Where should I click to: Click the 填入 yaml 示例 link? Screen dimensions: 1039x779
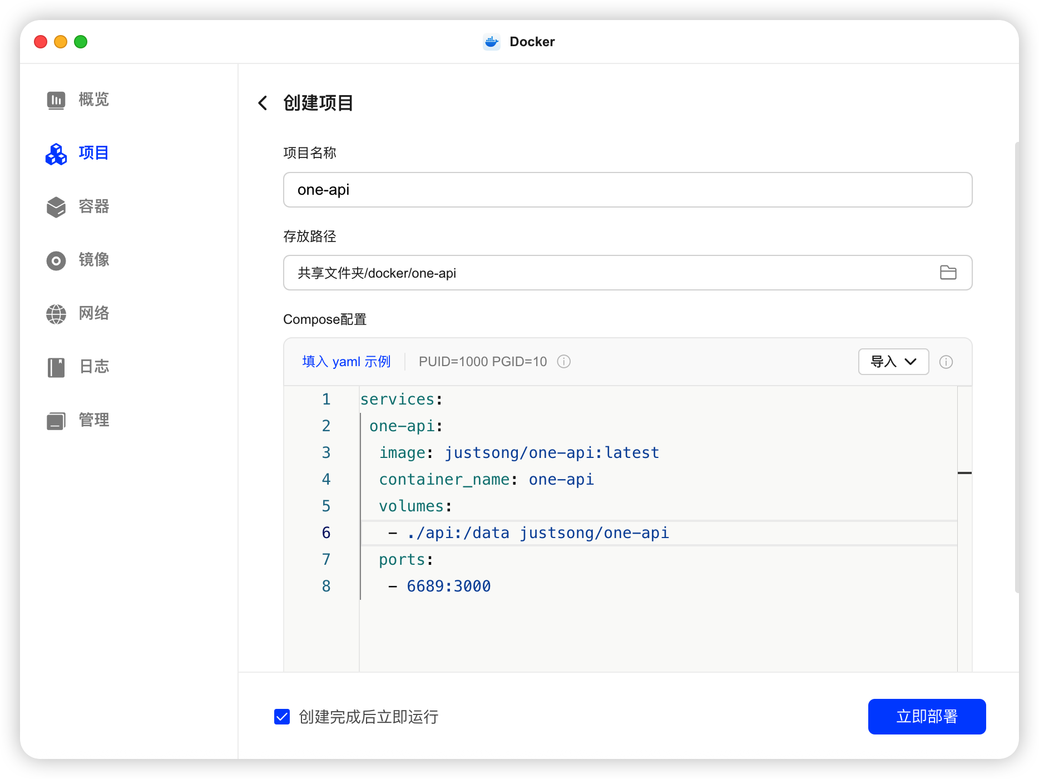tap(346, 362)
